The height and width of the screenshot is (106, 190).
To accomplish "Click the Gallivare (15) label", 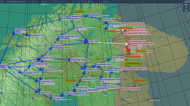I will pos(51,70).
